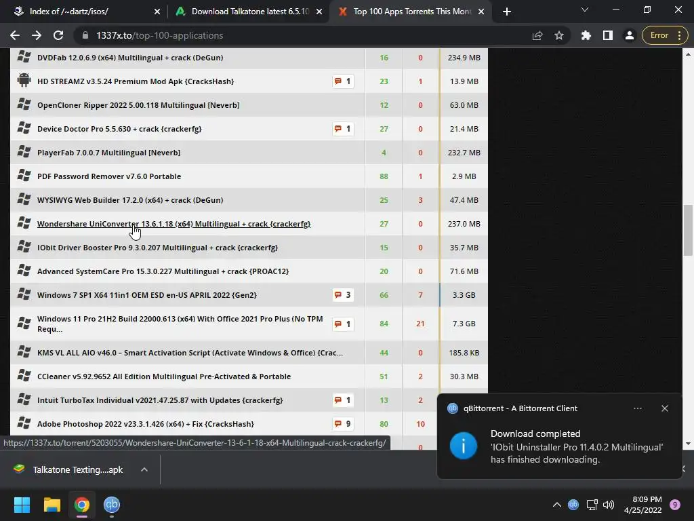Click the page vertical scrollbar thumb

[688, 231]
